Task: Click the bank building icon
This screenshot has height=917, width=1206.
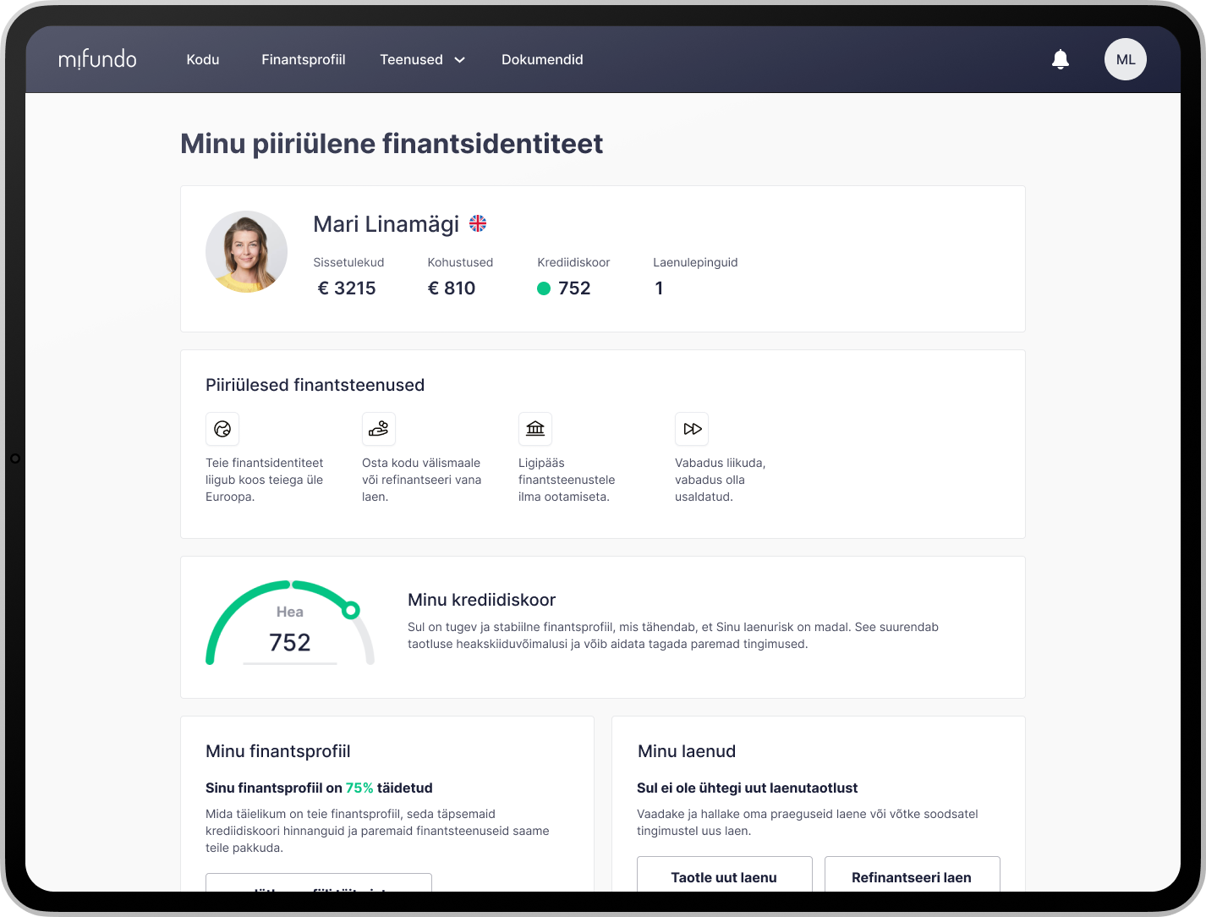Action: point(534,429)
